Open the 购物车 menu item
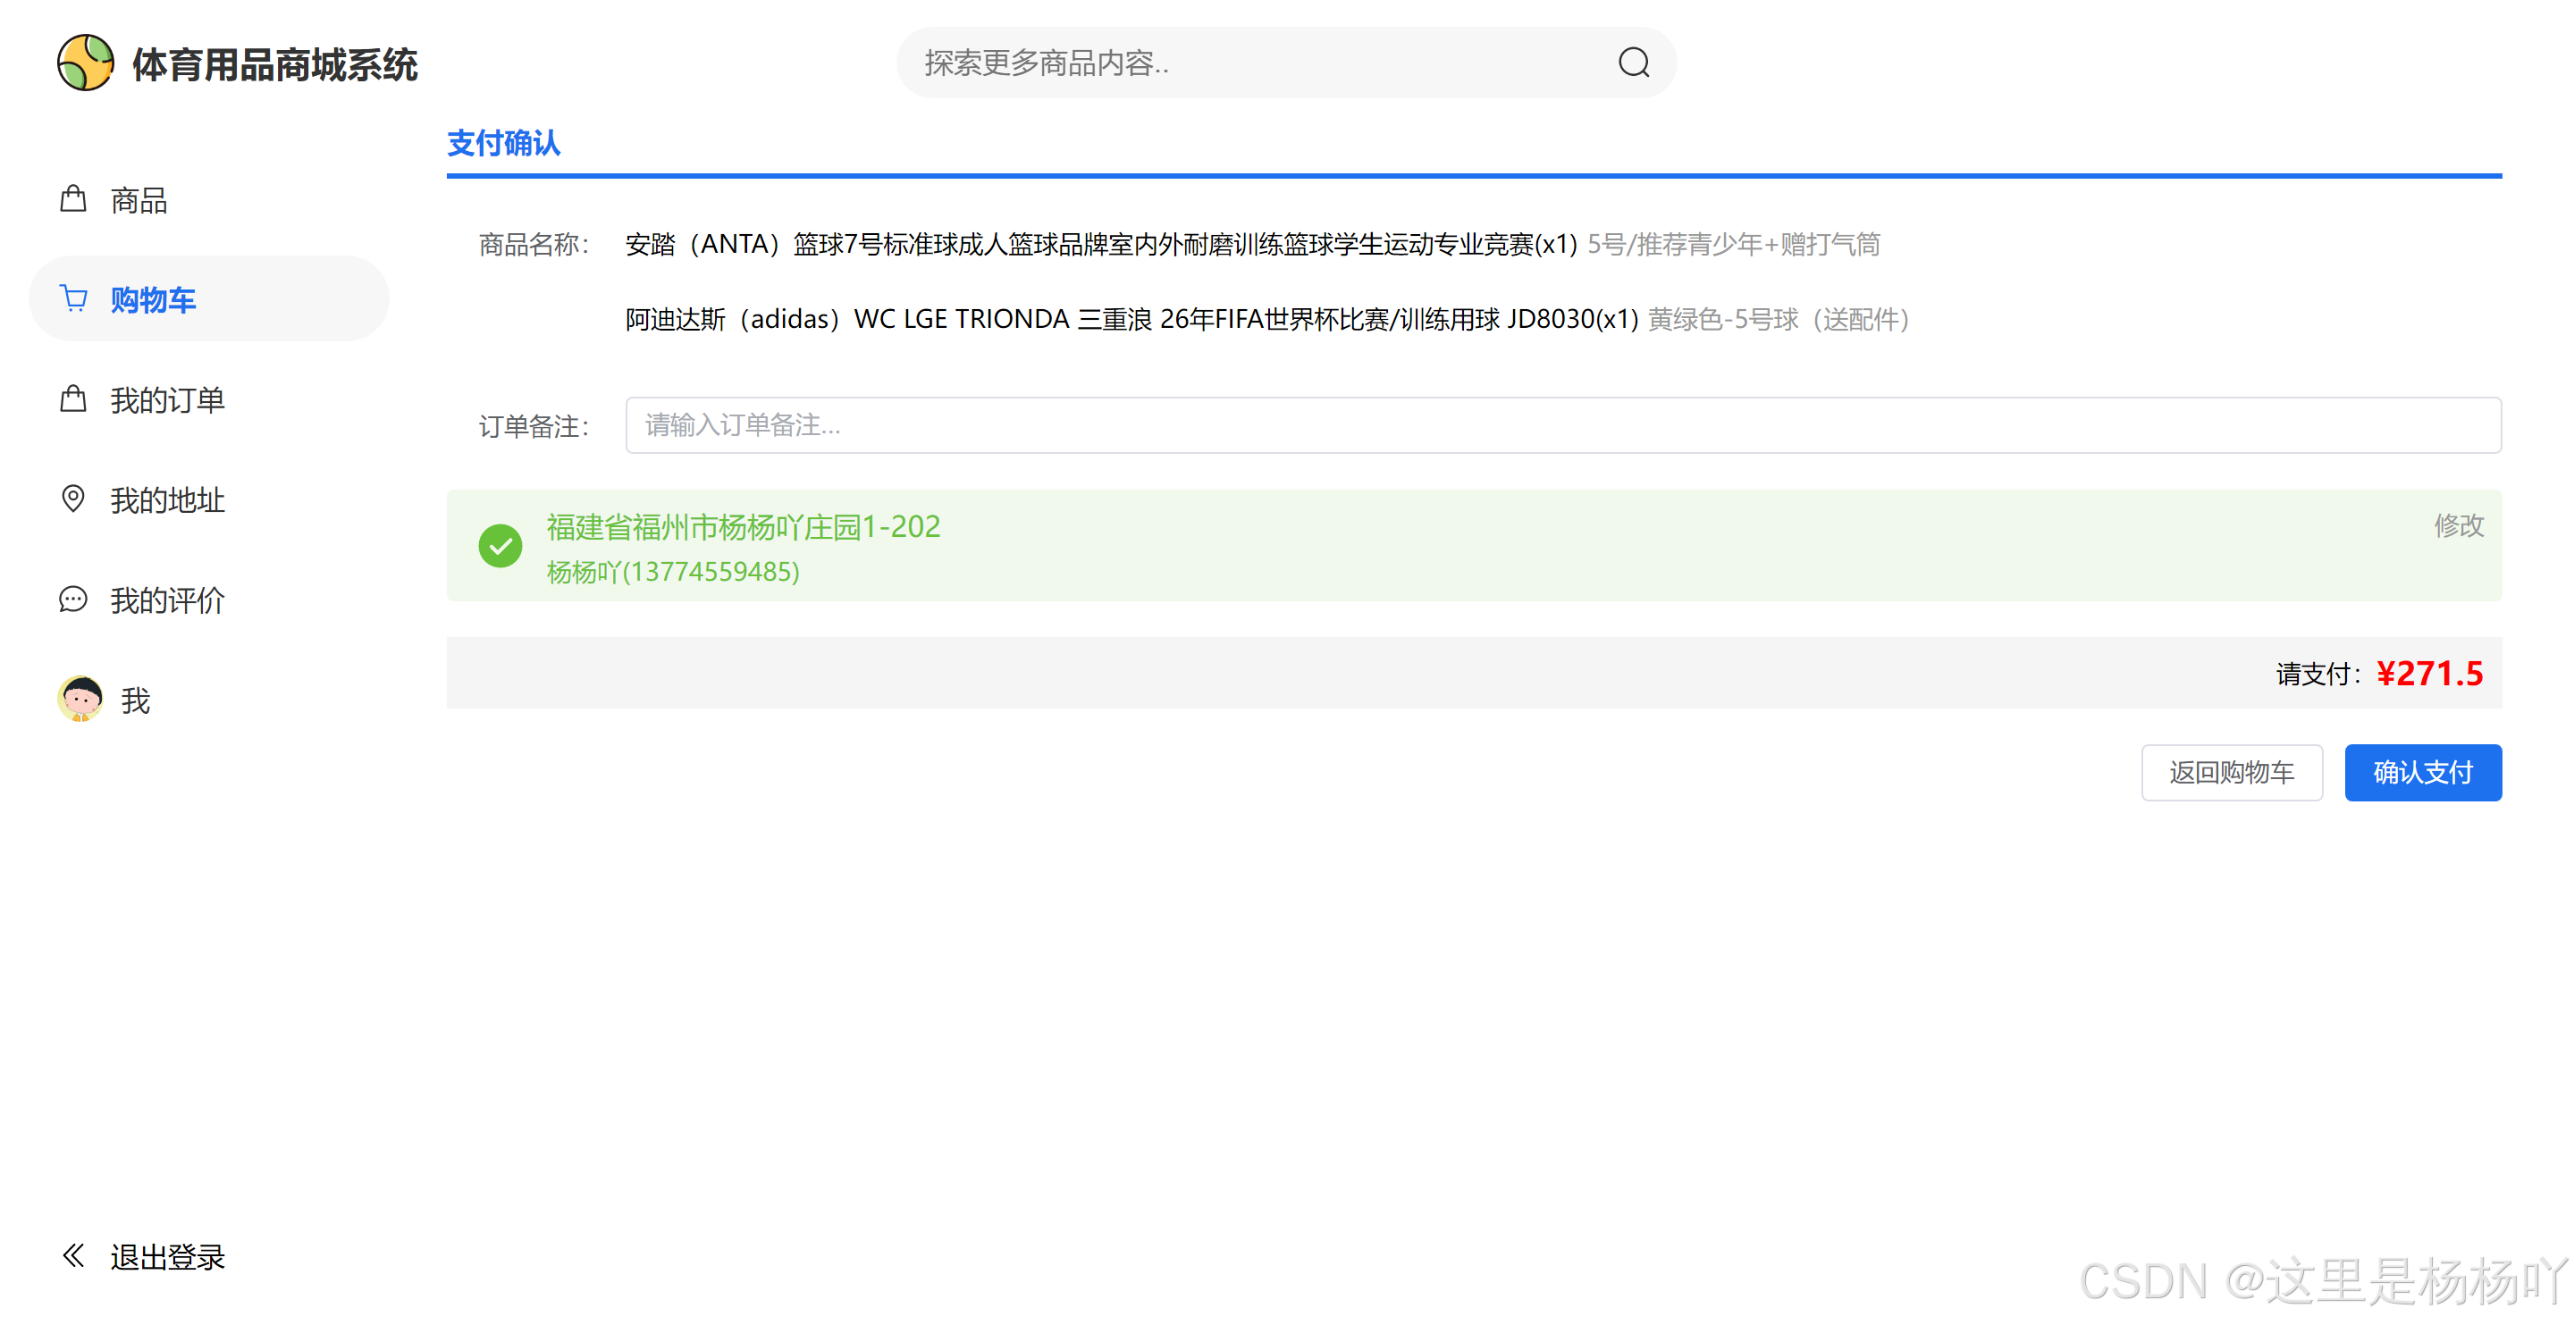The image size is (2574, 1325). click(209, 298)
